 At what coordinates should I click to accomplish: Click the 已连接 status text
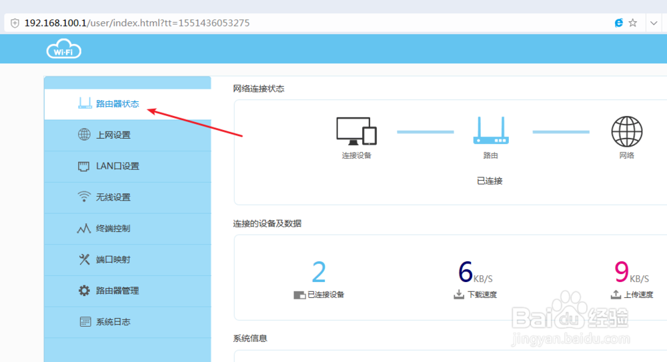[490, 181]
